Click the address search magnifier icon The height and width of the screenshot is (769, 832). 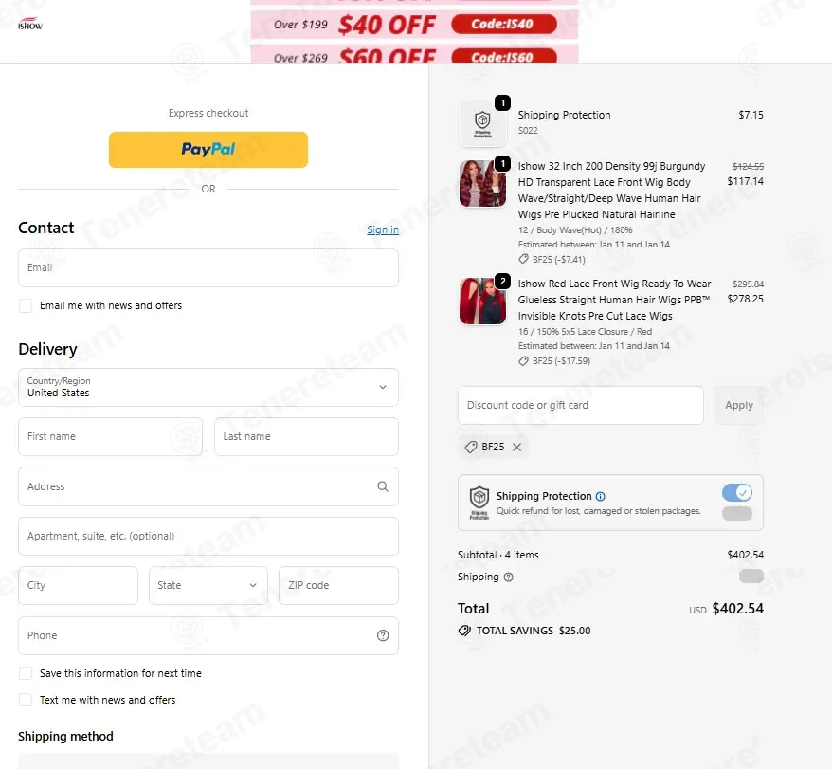pos(383,486)
